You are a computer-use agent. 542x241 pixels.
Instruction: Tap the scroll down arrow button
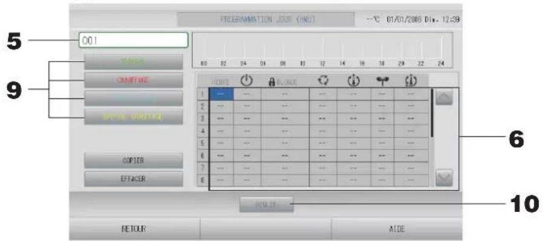point(444,178)
